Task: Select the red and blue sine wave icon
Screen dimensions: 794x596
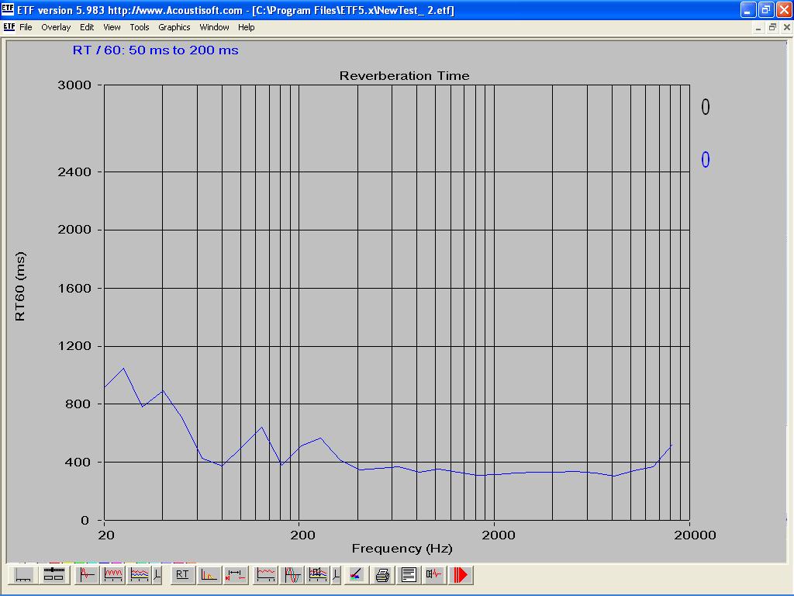Action: coord(292,575)
